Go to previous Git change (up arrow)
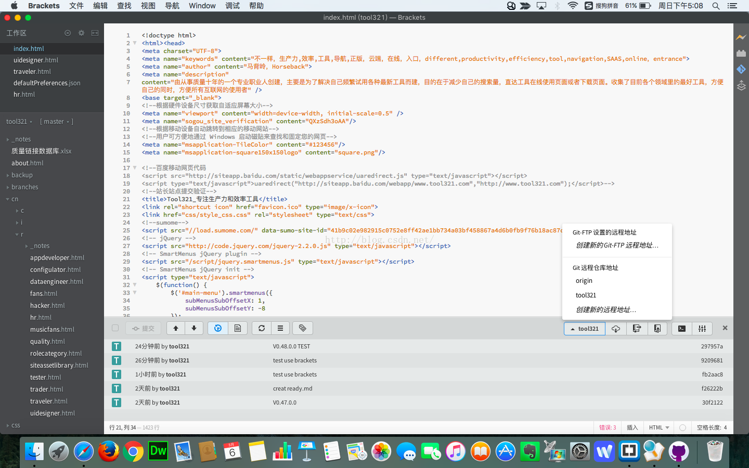 coord(176,328)
